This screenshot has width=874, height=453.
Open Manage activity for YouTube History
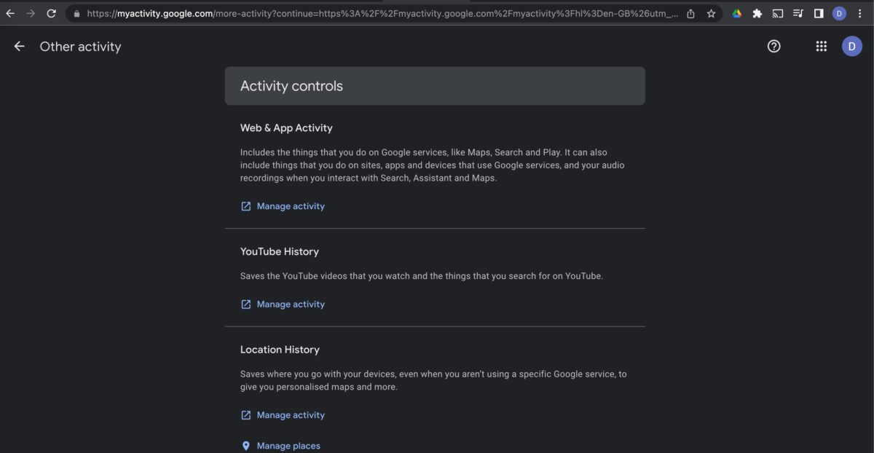[x=291, y=304]
